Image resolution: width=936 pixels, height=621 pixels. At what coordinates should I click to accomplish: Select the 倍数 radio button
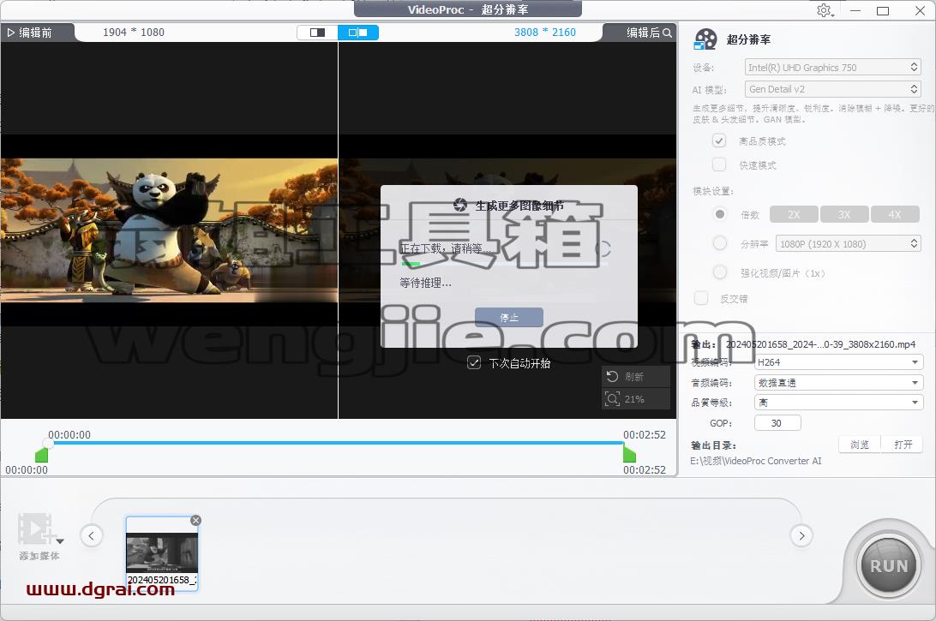[720, 214]
